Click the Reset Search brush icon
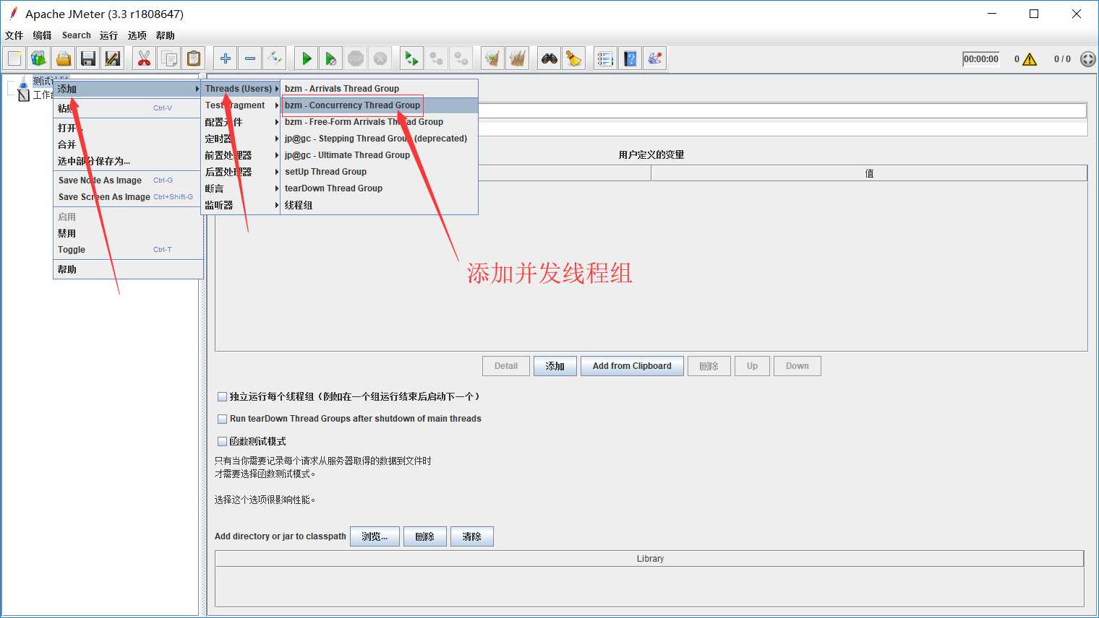Screen dimensions: 1099x618 coord(574,58)
